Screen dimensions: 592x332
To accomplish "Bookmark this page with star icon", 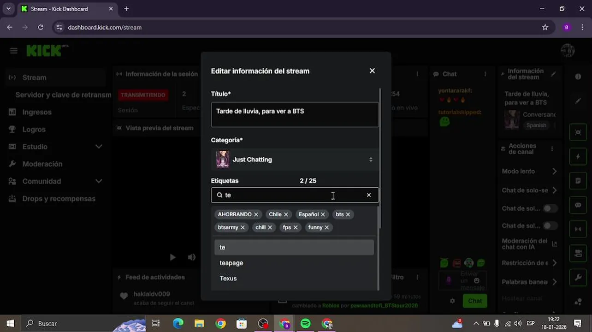I will [545, 27].
